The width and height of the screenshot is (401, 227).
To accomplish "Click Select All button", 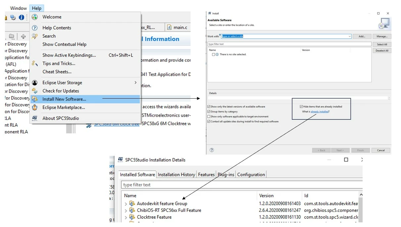I will click(x=382, y=44).
